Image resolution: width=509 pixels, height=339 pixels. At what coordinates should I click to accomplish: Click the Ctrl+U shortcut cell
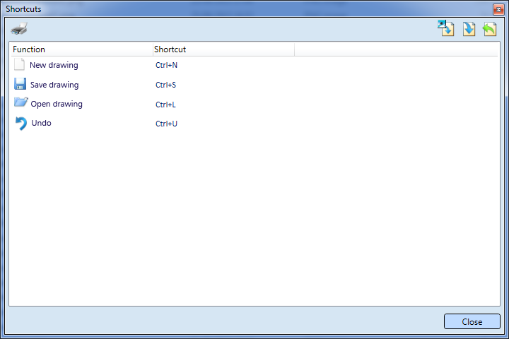click(x=166, y=124)
